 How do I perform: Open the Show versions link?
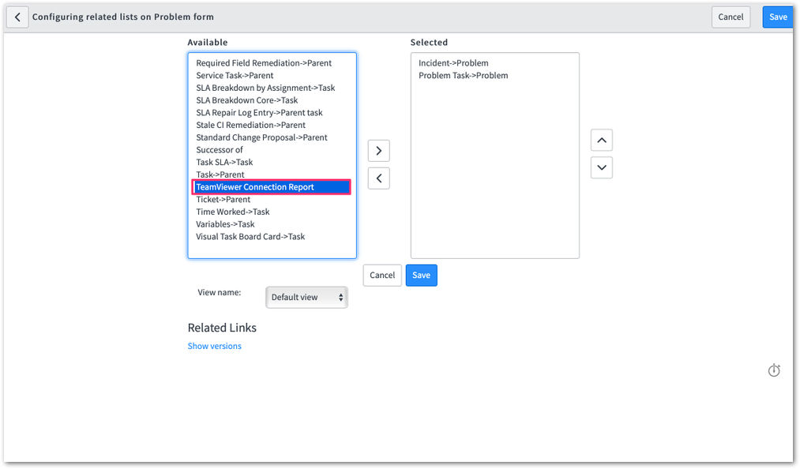[x=214, y=346]
